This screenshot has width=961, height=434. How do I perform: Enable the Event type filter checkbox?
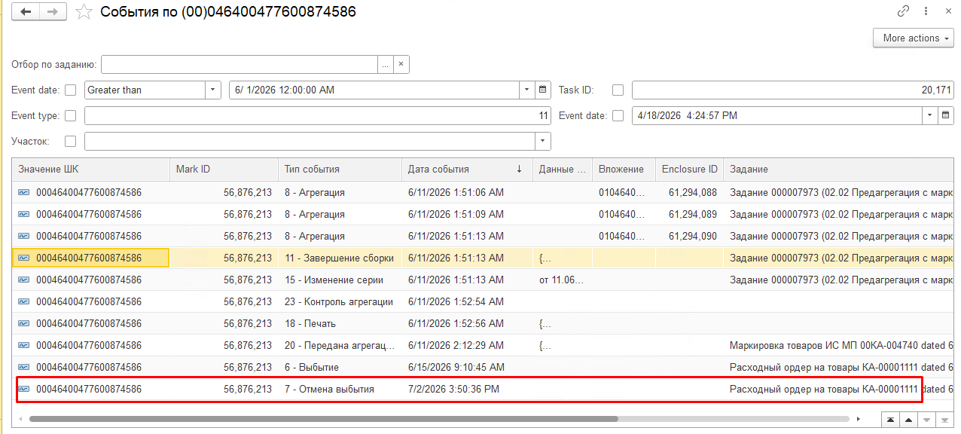(x=71, y=116)
